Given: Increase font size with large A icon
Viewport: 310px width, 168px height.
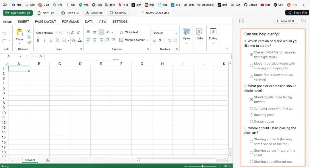Looking at the screenshot, I should coord(73,33).
